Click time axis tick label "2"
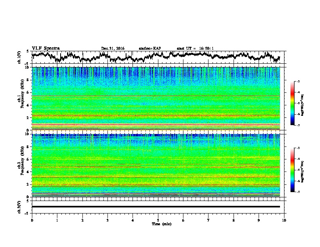 click(x=82, y=220)
